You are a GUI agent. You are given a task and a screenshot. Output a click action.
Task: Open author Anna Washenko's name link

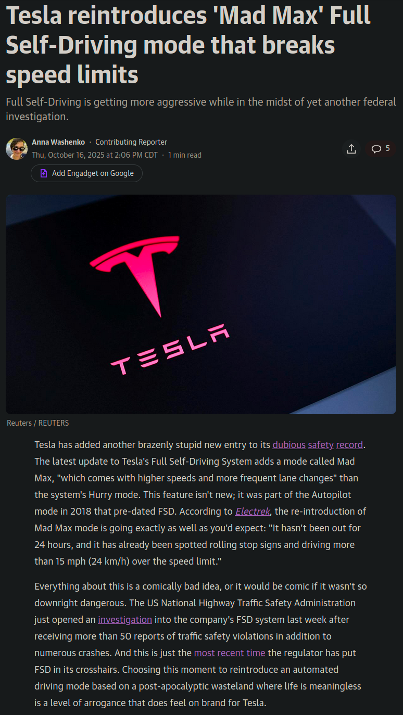coord(58,142)
